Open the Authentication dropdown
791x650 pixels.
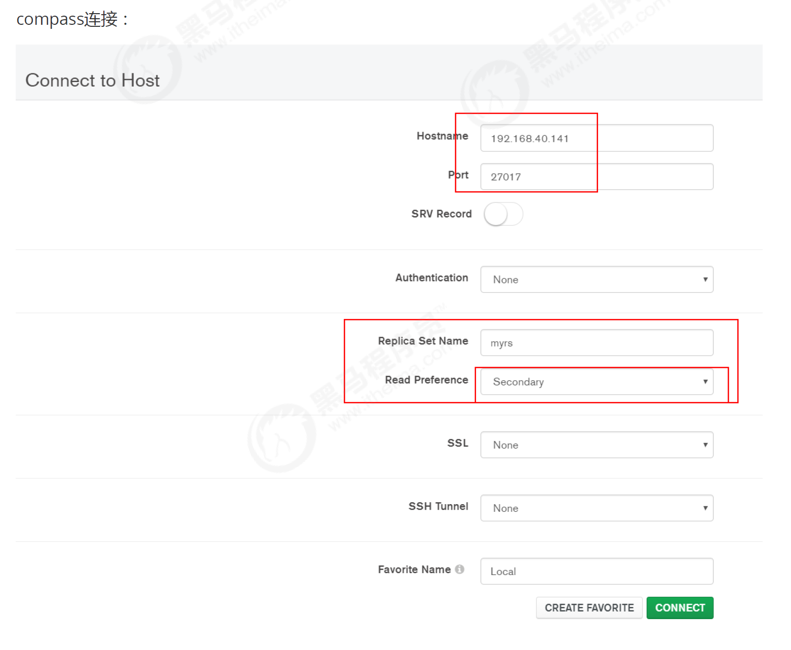[597, 279]
